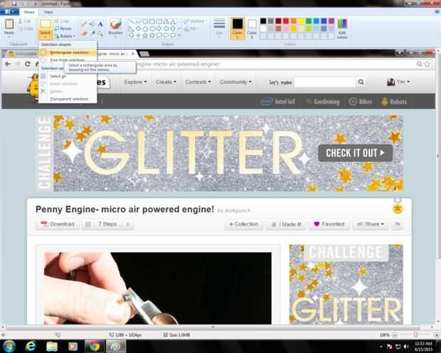Image resolution: width=441 pixels, height=353 pixels.
Task: Choose the Diamond shape
Action: (139, 28)
